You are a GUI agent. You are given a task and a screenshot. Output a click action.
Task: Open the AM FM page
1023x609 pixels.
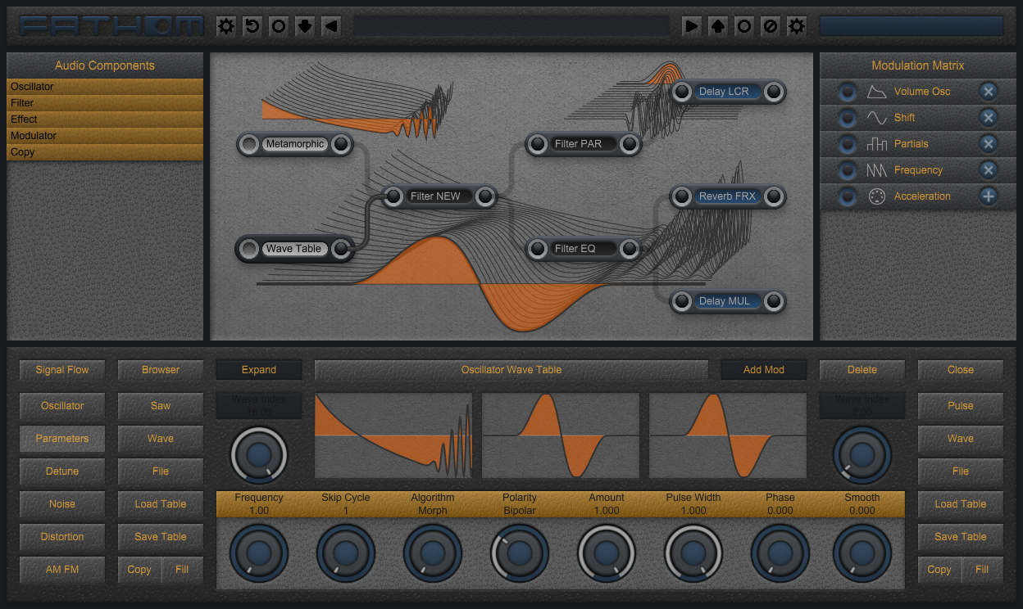click(x=62, y=570)
